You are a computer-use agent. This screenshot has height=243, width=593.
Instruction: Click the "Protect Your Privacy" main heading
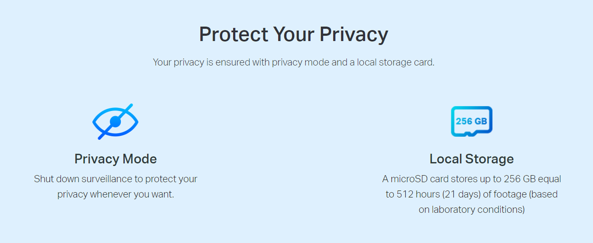pos(293,34)
